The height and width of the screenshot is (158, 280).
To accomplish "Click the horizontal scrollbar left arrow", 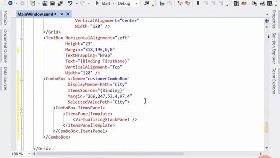I will (34, 154).
